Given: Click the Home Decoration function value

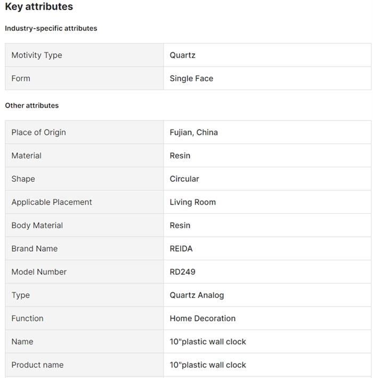Looking at the screenshot, I should pos(202,318).
